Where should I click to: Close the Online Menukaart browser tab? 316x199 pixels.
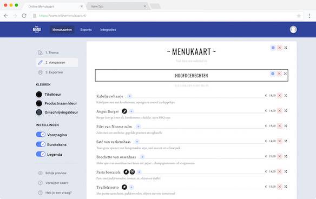81,6
